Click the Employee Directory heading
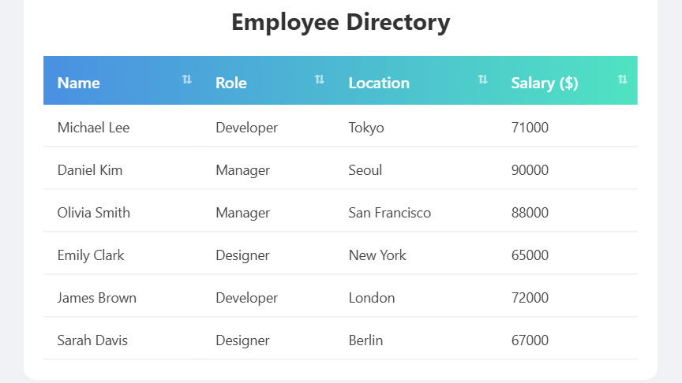The height and width of the screenshot is (383, 682). [x=341, y=22]
